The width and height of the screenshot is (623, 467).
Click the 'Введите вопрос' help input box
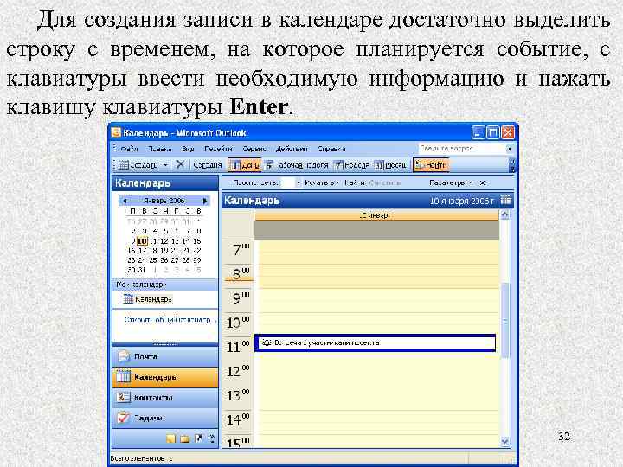tap(462, 149)
